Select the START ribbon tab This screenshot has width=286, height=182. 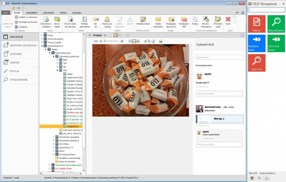click(x=17, y=13)
